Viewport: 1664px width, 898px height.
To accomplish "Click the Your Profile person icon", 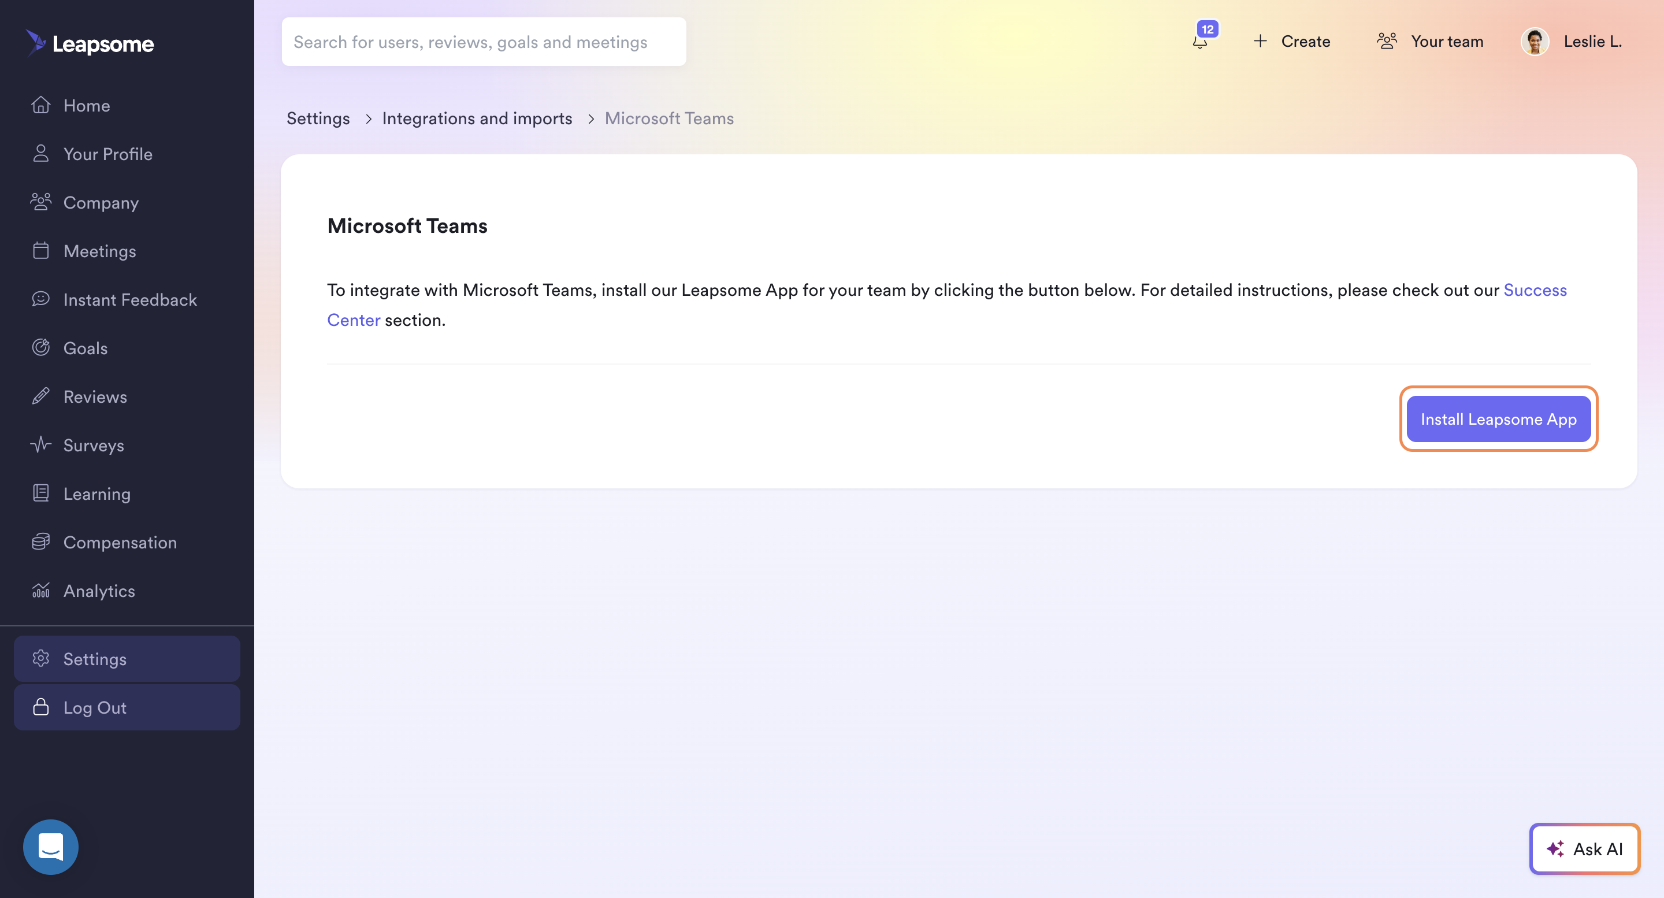I will coord(40,153).
